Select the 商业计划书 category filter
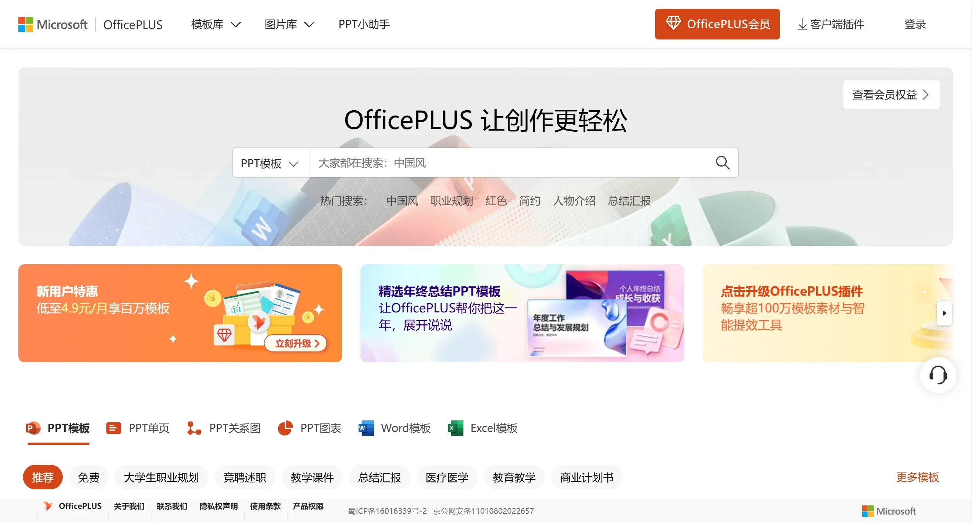 click(x=586, y=477)
